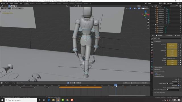Click the blue Z axis on the navigation gizmo
This screenshot has width=182, height=102.
[145, 12]
